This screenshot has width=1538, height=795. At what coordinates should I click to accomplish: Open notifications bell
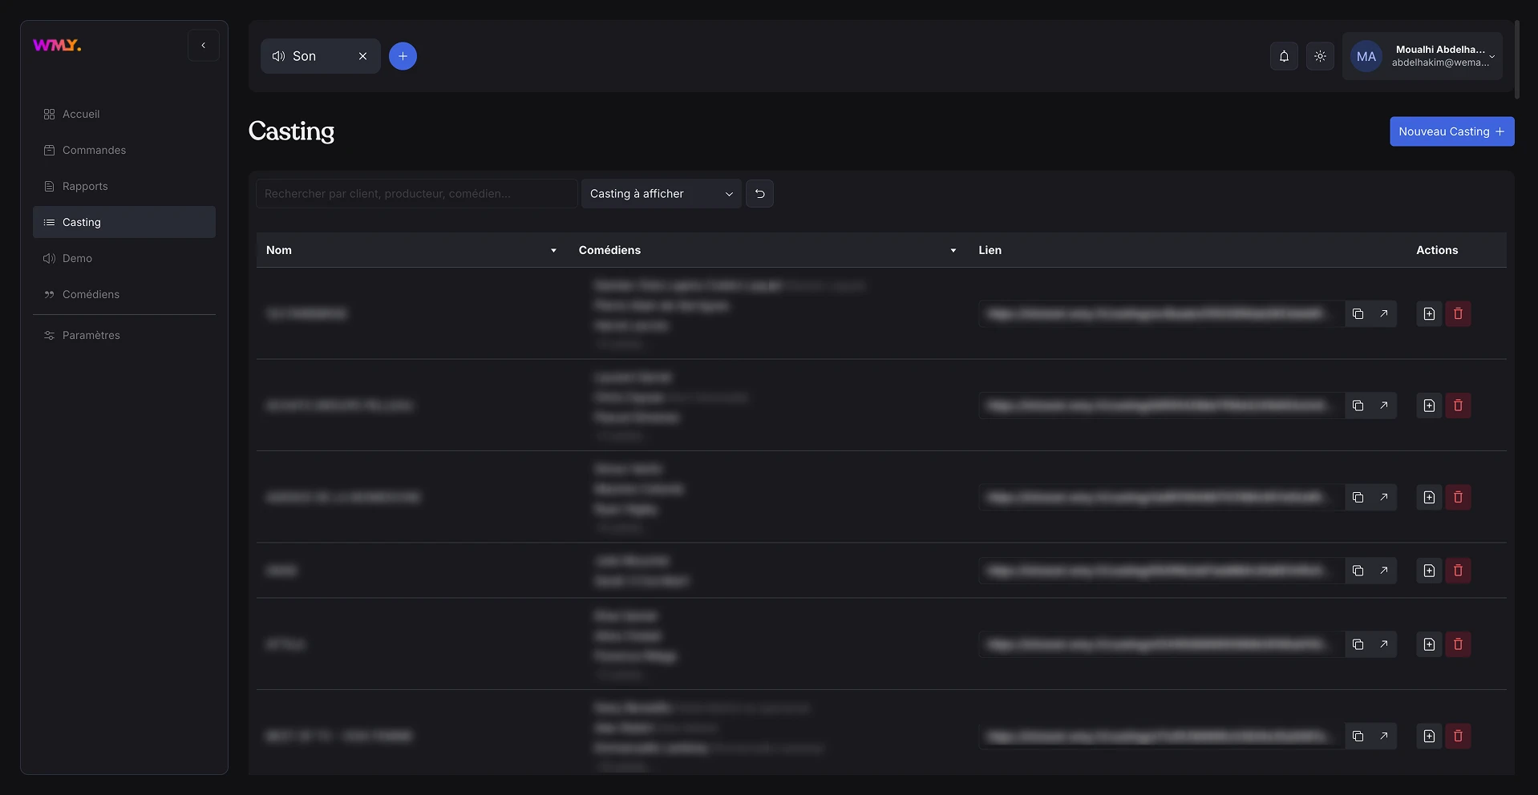(1284, 56)
